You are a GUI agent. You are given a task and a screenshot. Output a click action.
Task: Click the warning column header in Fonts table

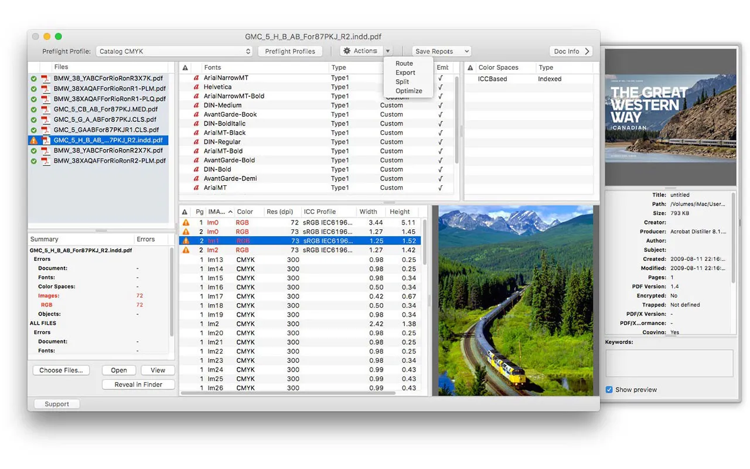[185, 68]
